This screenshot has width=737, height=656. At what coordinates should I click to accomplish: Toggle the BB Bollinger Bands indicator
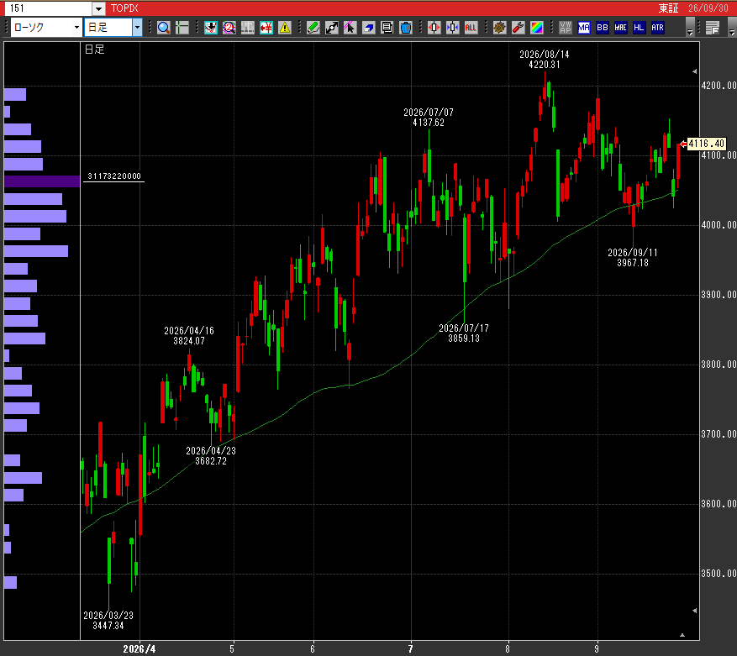tap(602, 28)
